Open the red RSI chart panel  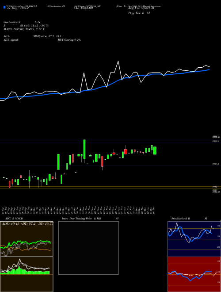[194, 274]
